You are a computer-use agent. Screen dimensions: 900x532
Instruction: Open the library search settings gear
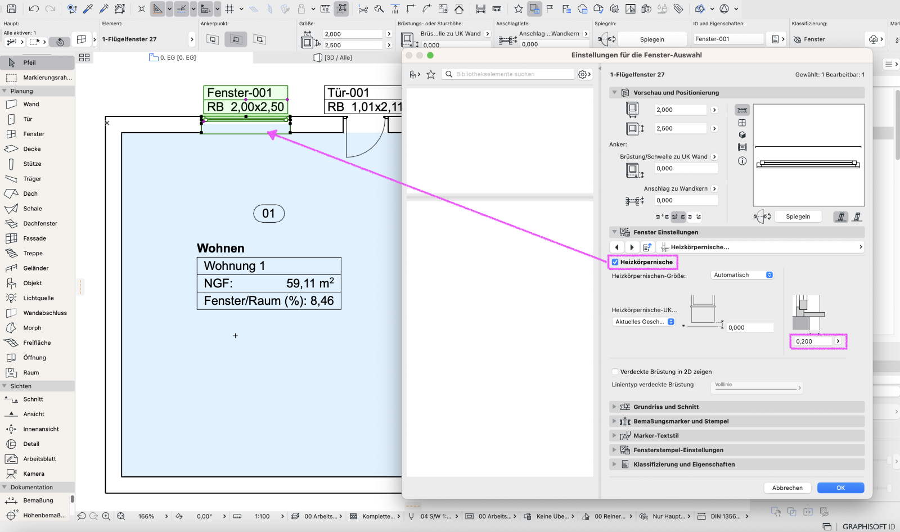click(x=584, y=74)
